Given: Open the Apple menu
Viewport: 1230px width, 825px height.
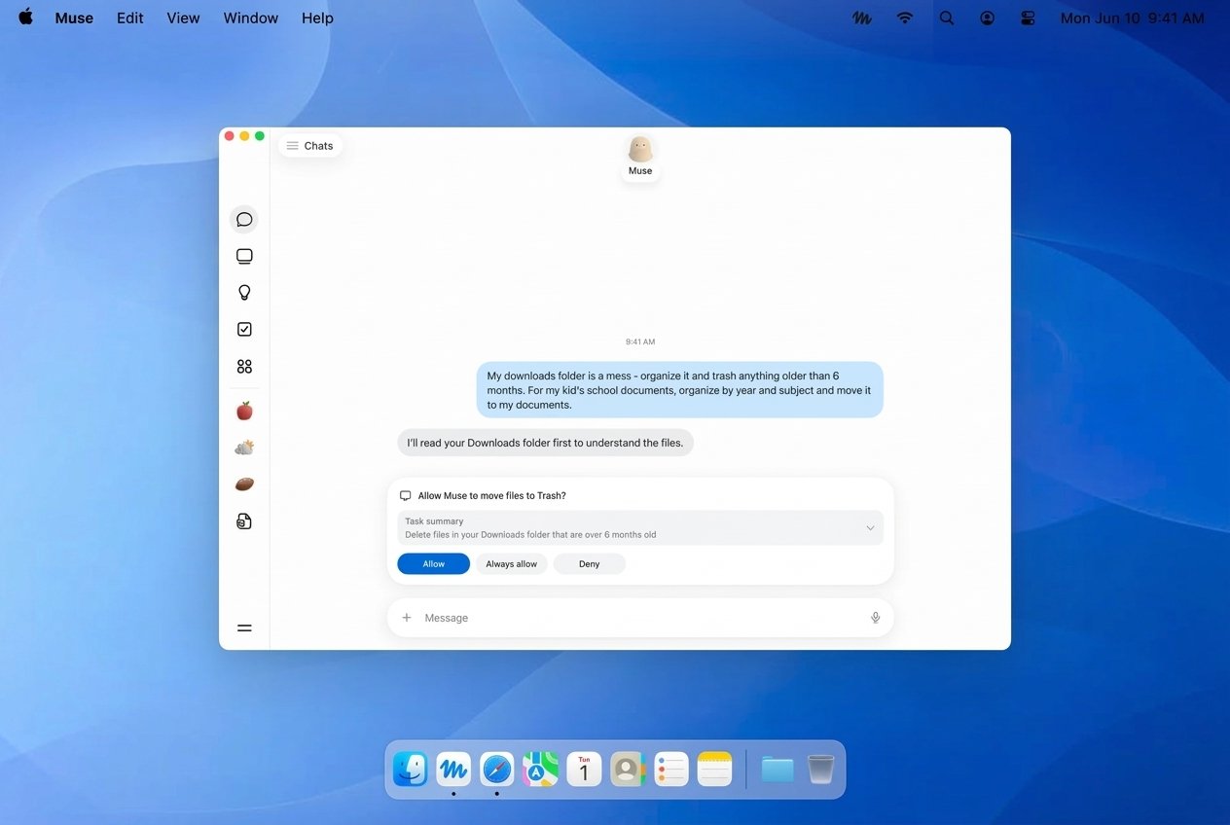Looking at the screenshot, I should (x=25, y=18).
